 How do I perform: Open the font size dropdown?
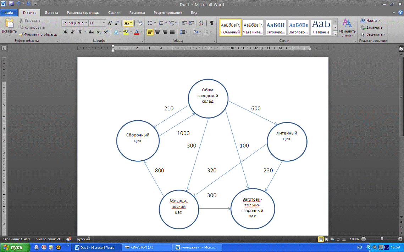tap(104, 23)
